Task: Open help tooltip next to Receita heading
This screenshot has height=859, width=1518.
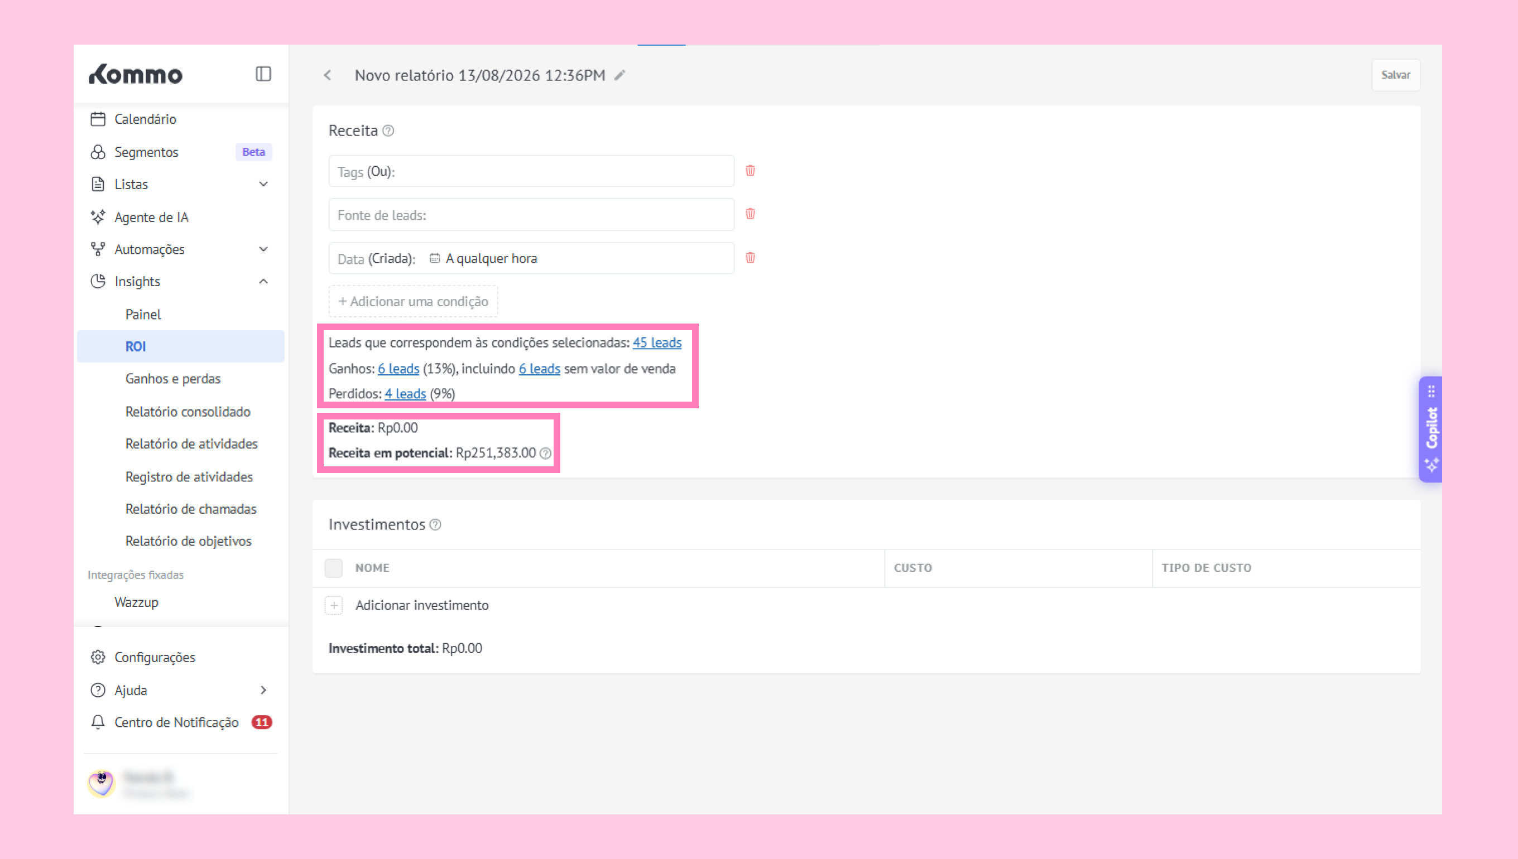Action: coord(388,131)
